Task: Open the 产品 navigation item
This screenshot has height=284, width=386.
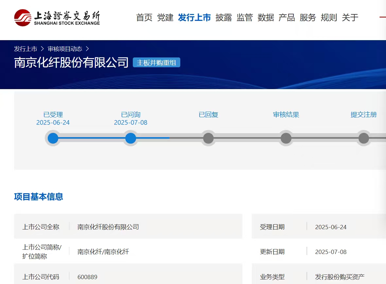Action: tap(287, 17)
